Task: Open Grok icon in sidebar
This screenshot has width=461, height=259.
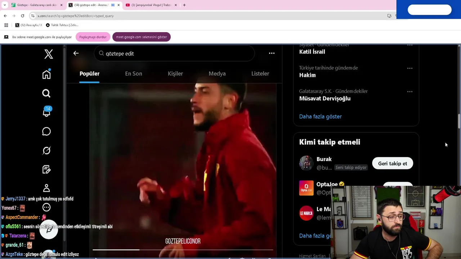Action: coord(46,150)
